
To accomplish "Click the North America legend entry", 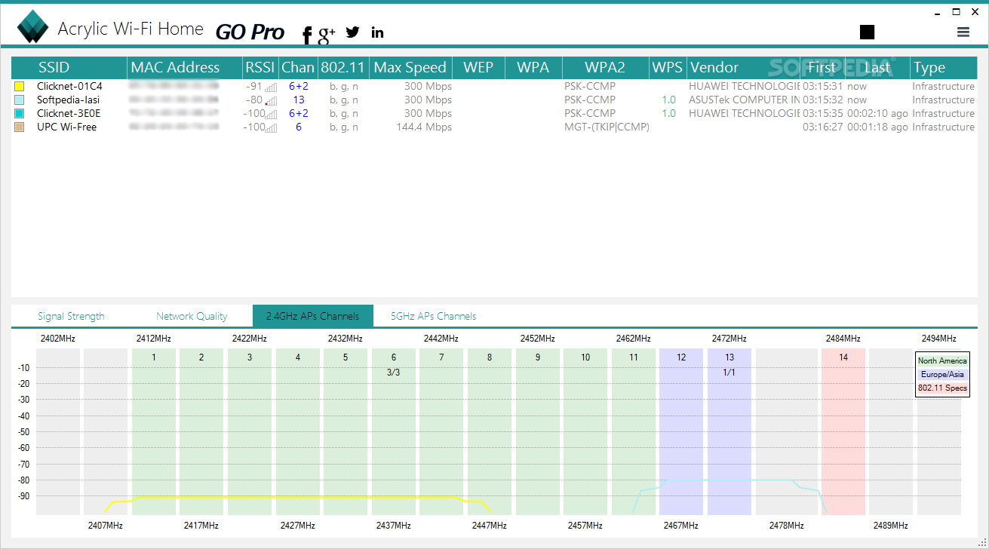I will point(942,361).
